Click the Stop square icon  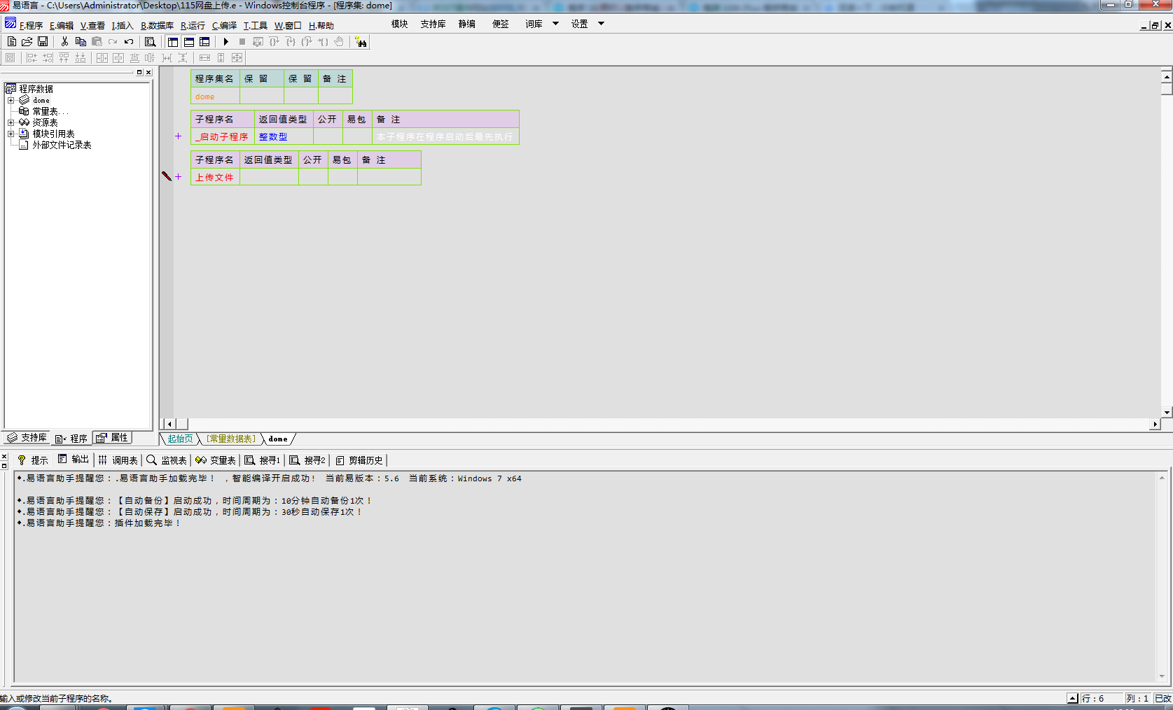pyautogui.click(x=242, y=42)
